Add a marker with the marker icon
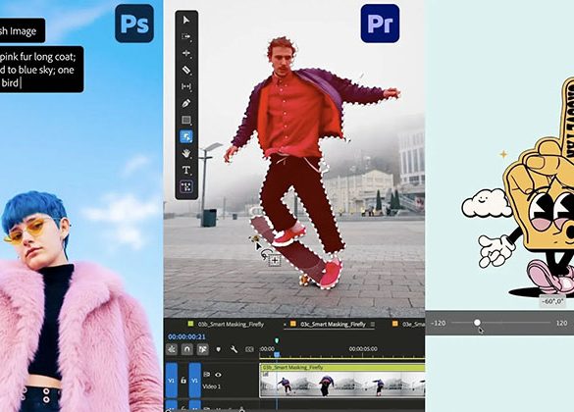The height and width of the screenshot is (412, 574). (x=219, y=349)
